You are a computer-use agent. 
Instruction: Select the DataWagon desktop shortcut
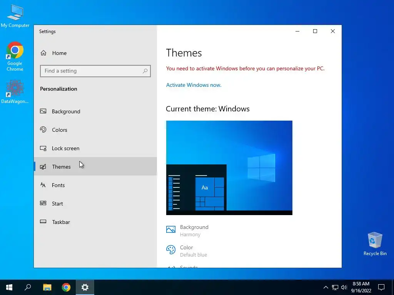pyautogui.click(x=15, y=92)
